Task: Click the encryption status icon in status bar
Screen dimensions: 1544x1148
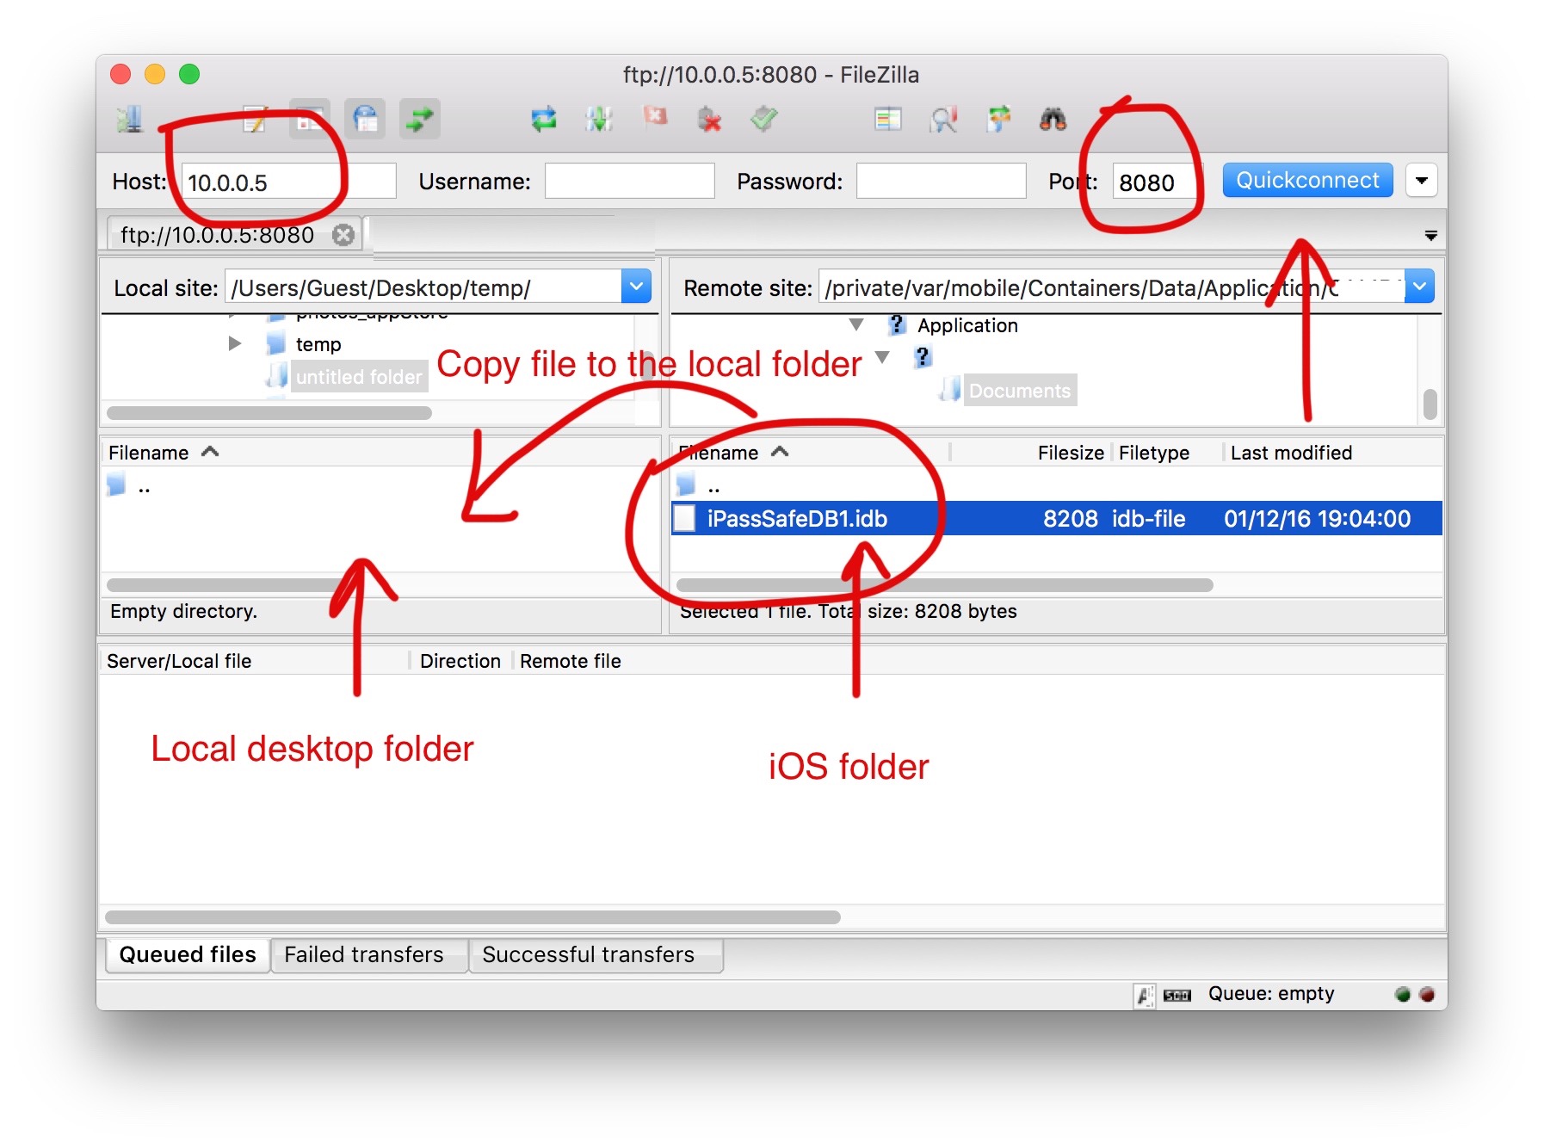Action: (x=1144, y=996)
